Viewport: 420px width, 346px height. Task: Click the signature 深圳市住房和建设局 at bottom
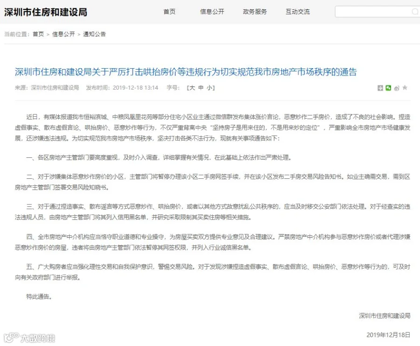click(x=385, y=316)
